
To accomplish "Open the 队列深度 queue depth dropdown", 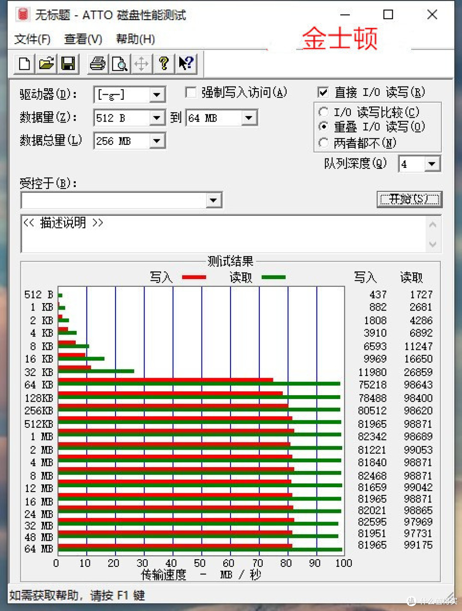I will tap(432, 164).
